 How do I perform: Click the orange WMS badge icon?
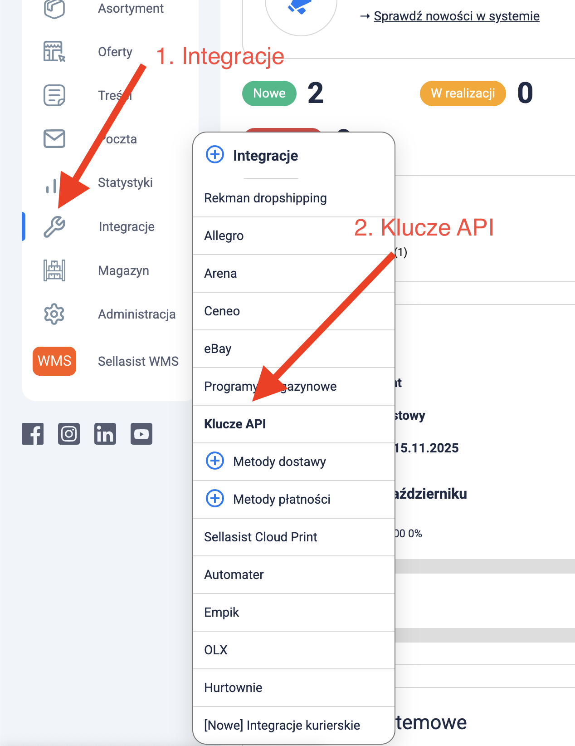pos(54,361)
